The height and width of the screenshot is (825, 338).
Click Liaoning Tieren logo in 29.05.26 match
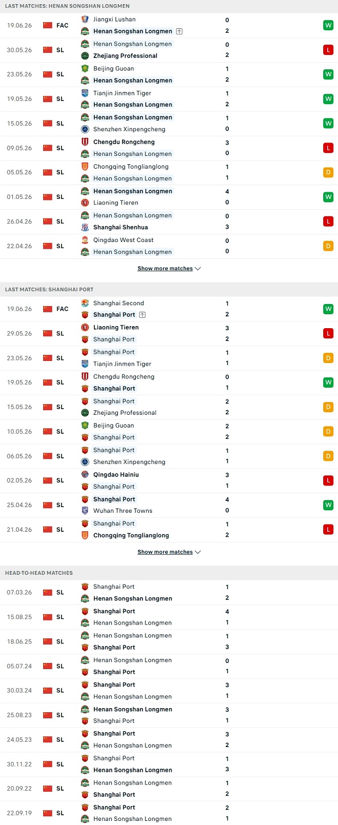pyautogui.click(x=85, y=328)
